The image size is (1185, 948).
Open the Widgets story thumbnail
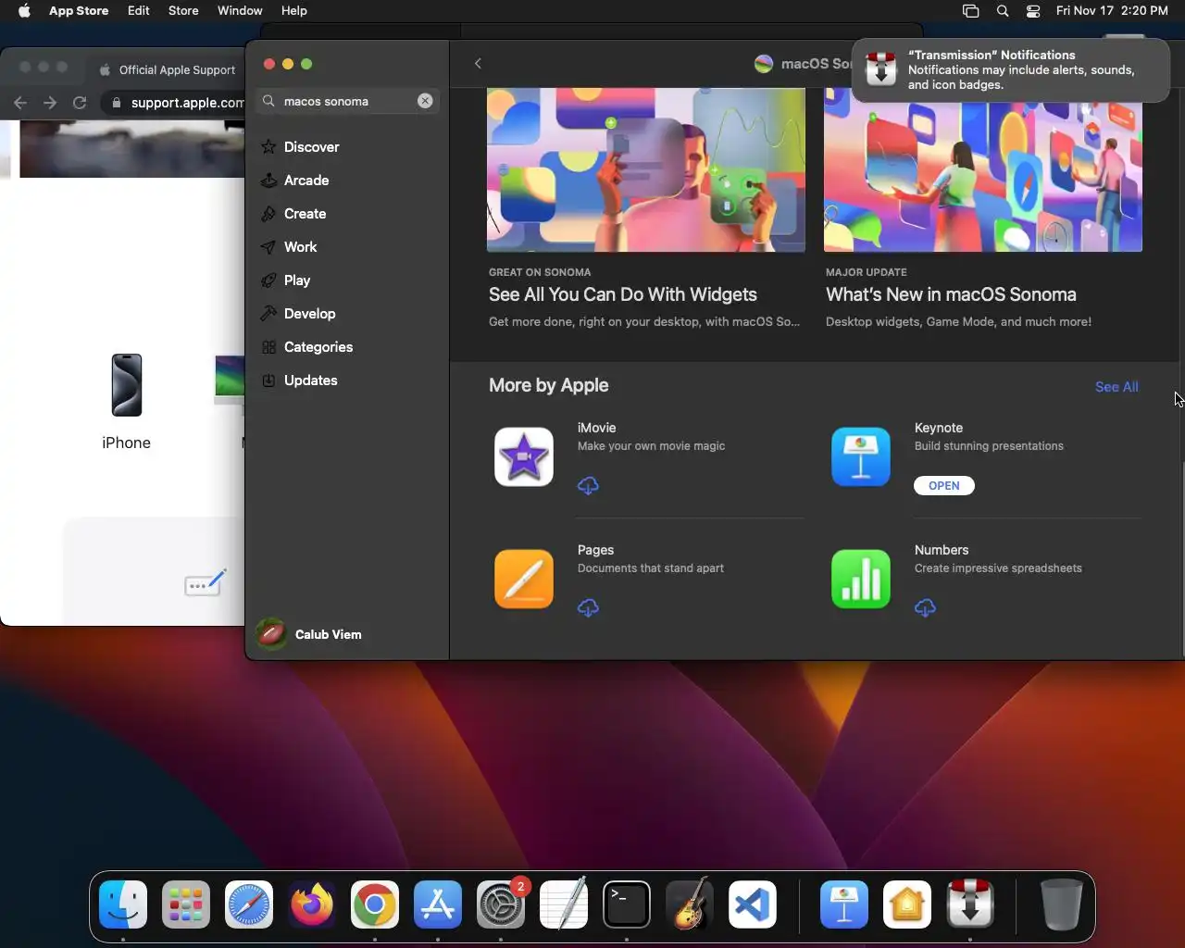point(646,170)
